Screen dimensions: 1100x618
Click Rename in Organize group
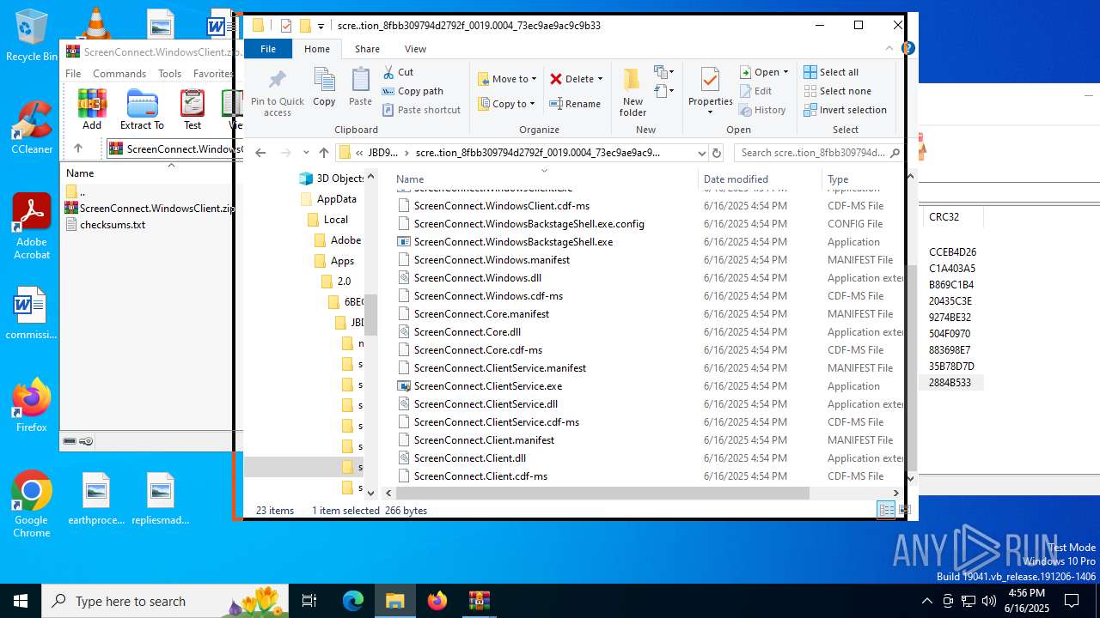(575, 104)
